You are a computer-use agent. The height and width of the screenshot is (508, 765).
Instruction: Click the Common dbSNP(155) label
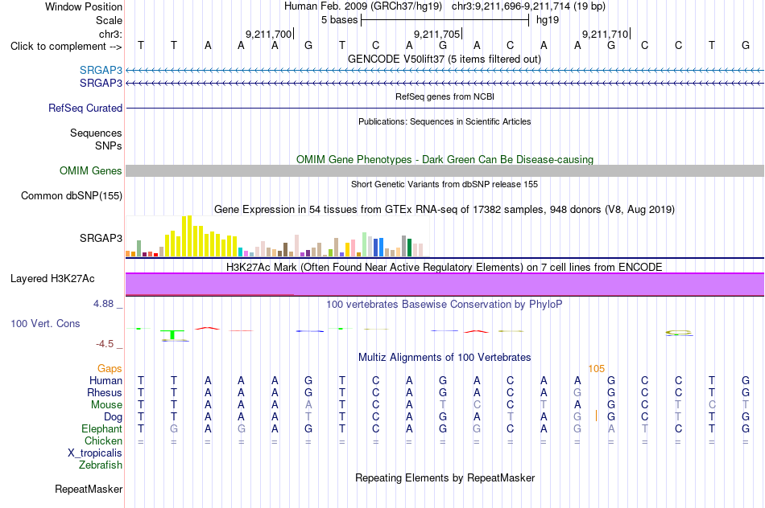point(71,195)
